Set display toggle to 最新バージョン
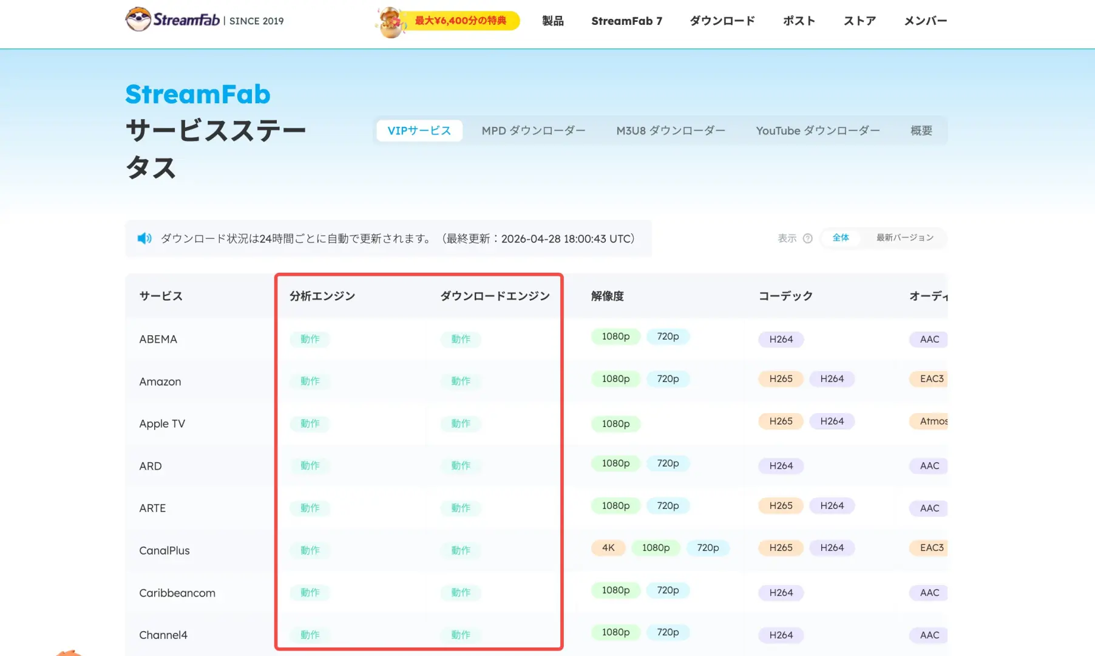This screenshot has width=1095, height=656. click(x=905, y=238)
